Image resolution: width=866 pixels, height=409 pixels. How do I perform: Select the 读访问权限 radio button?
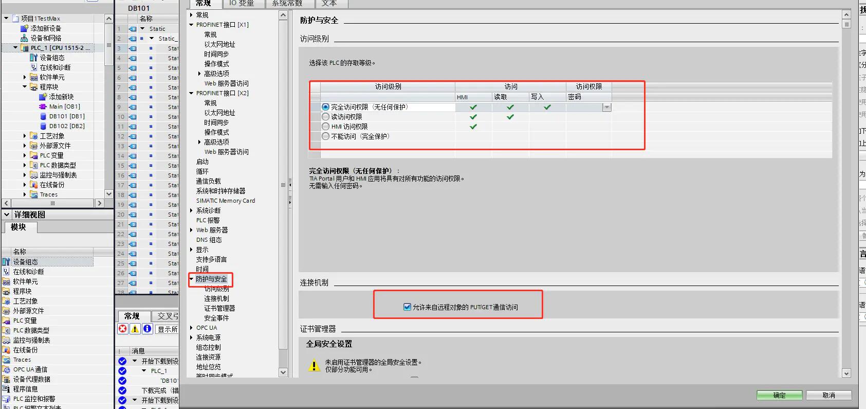pyautogui.click(x=325, y=117)
